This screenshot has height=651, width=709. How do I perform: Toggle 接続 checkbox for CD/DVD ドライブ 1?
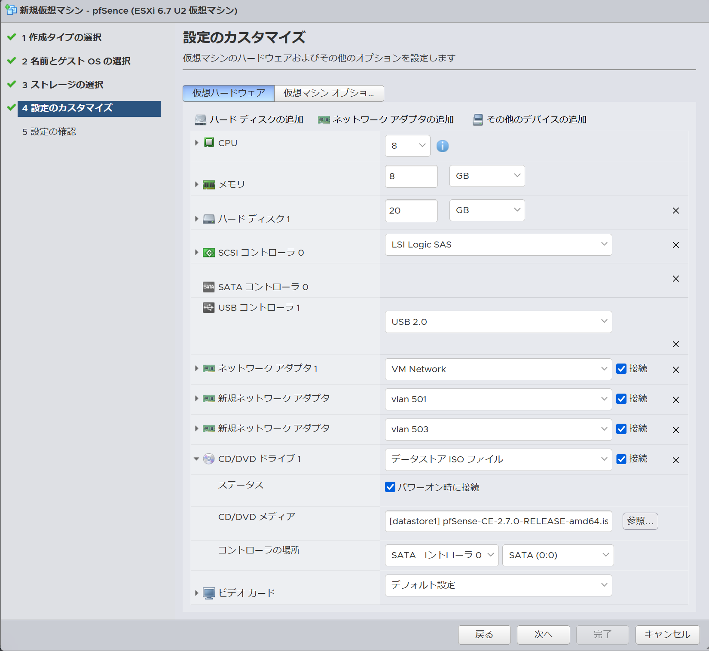(x=621, y=459)
